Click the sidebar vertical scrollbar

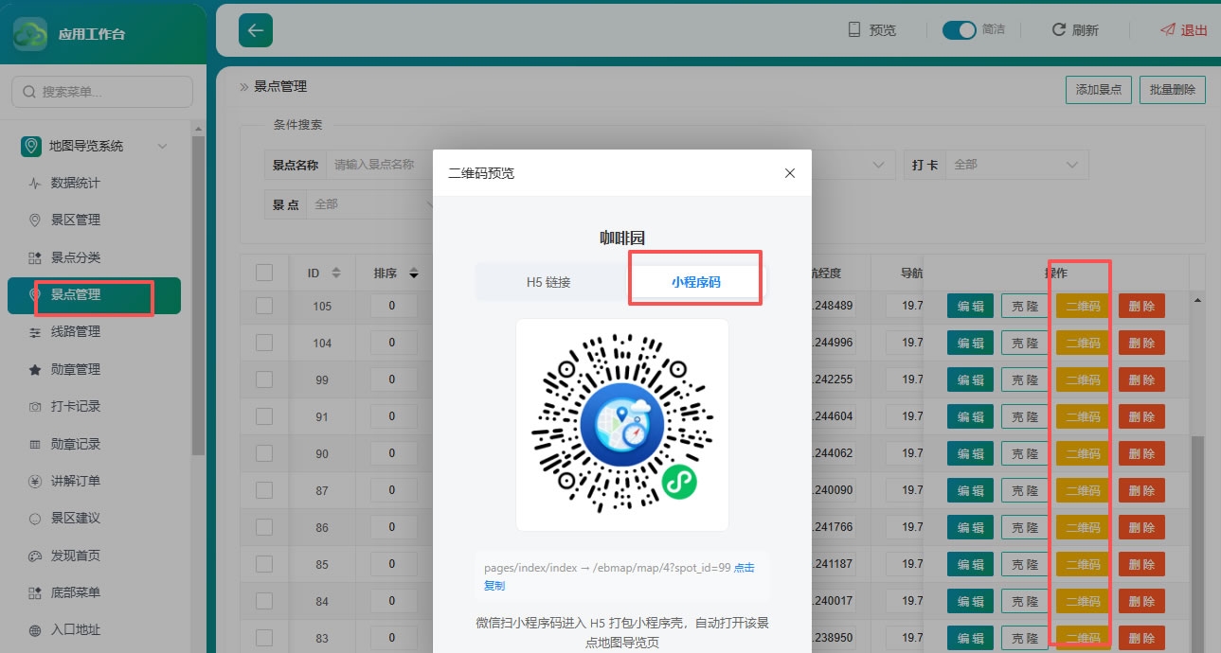click(x=198, y=293)
